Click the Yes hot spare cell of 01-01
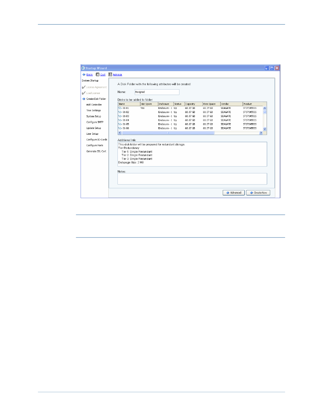This screenshot has height=419, width=323. pyautogui.click(x=143, y=108)
